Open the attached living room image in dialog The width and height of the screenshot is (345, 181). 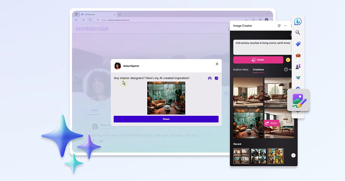pos(166,98)
